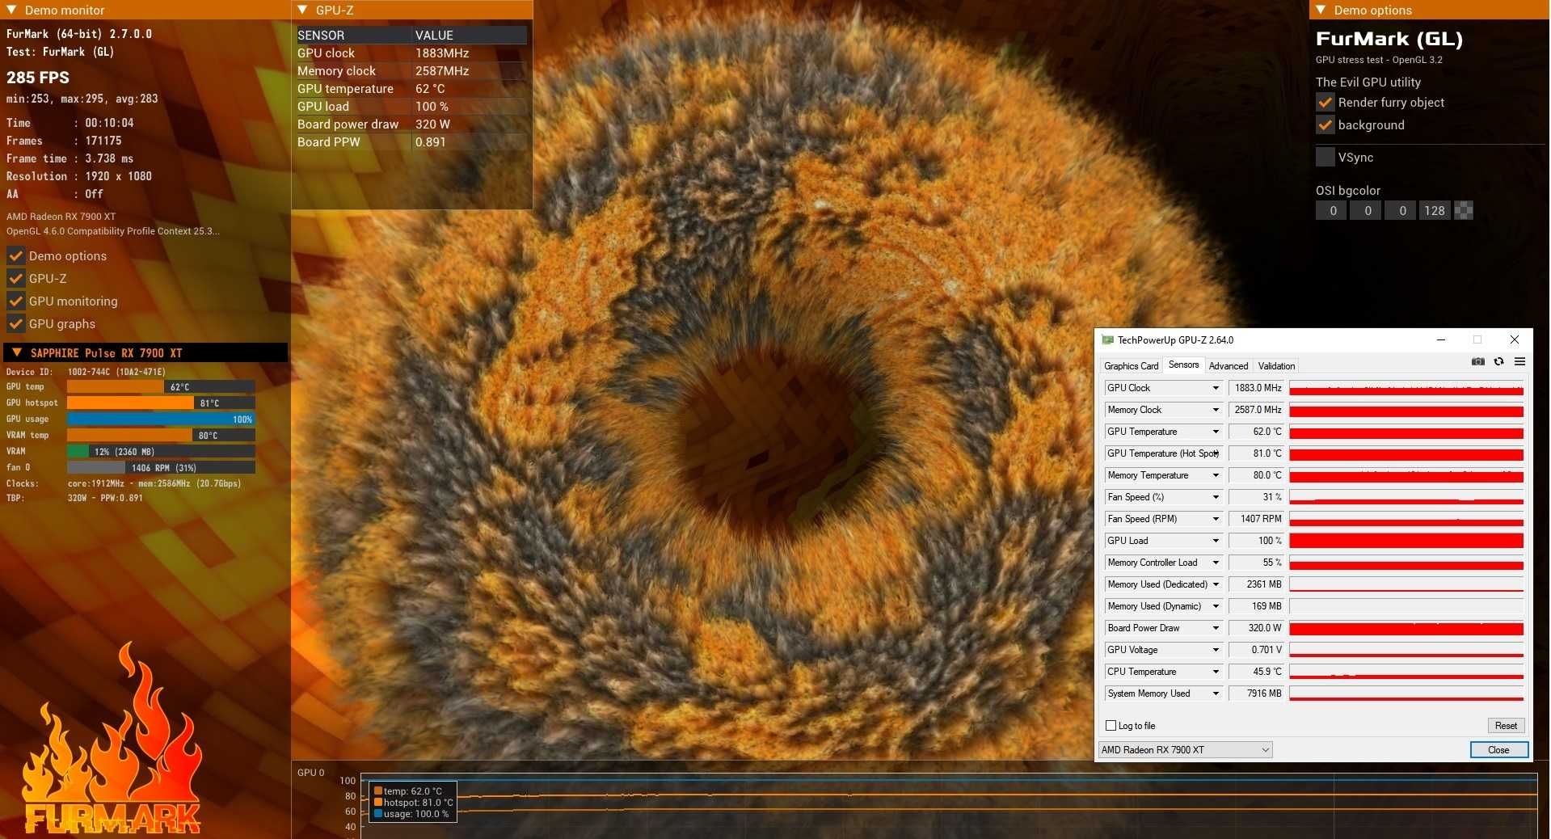The height and width of the screenshot is (839, 1551).
Task: Switch to the Validation tab
Action: click(1276, 366)
